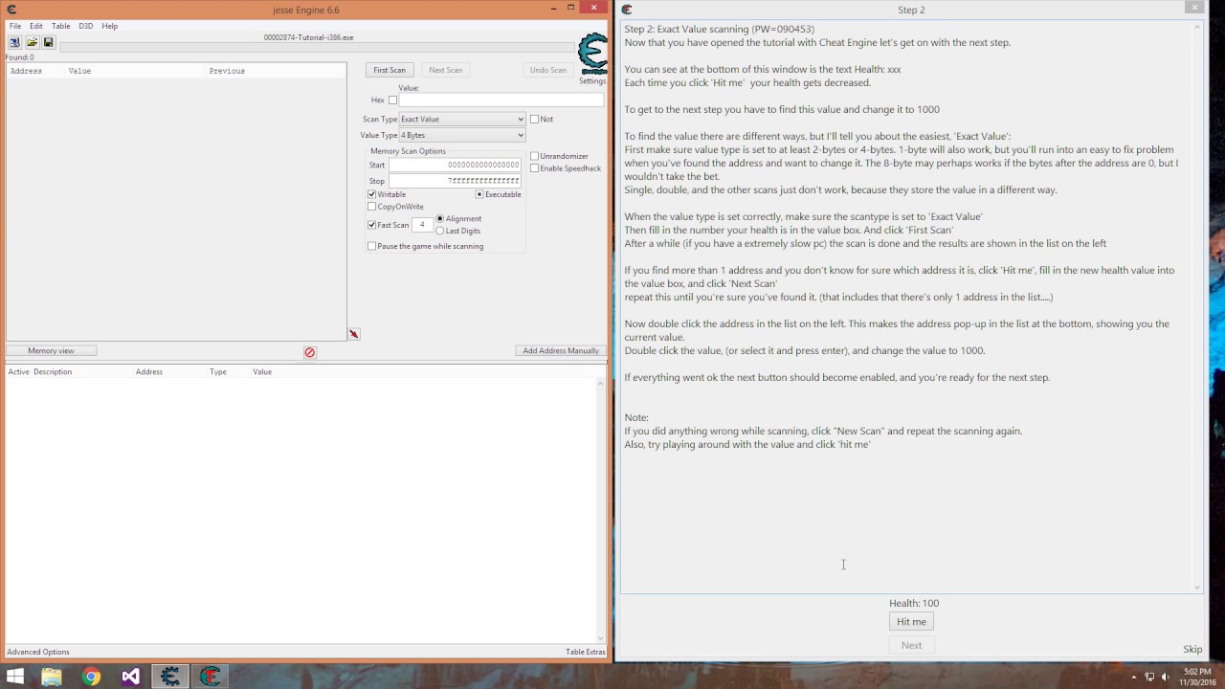
Task: Enable the CopyOnWrite checkbox
Action: pyautogui.click(x=371, y=207)
